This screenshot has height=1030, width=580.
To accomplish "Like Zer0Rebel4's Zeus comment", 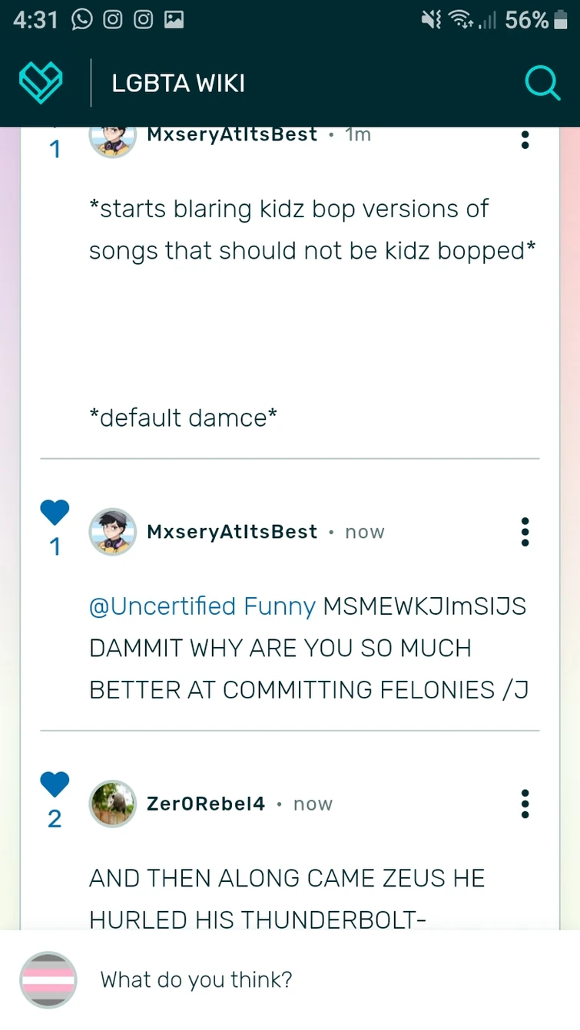I will pyautogui.click(x=55, y=784).
